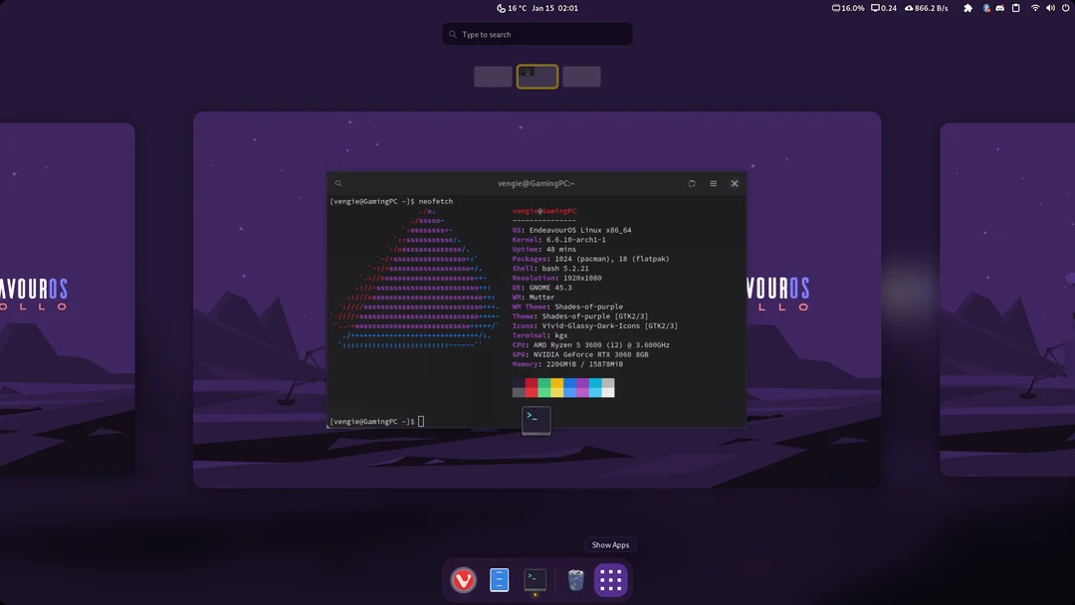The height and width of the screenshot is (605, 1075).
Task: Click the Discord tray icon
Action: [x=999, y=8]
